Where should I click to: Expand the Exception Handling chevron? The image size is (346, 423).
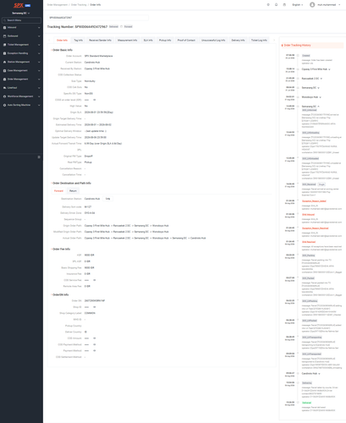point(39,53)
